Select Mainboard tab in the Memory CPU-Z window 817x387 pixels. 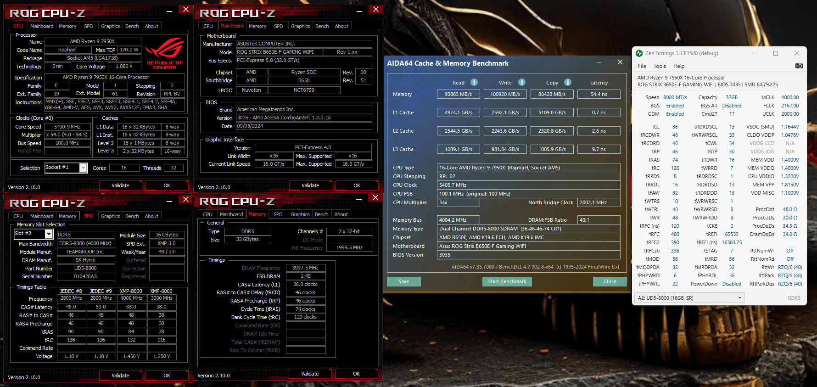coord(231,214)
